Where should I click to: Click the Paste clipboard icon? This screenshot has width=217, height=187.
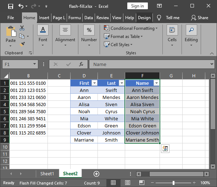point(11,31)
